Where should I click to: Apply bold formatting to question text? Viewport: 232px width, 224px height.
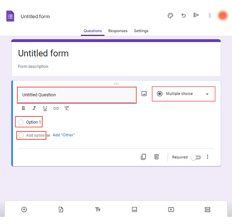coord(23,108)
